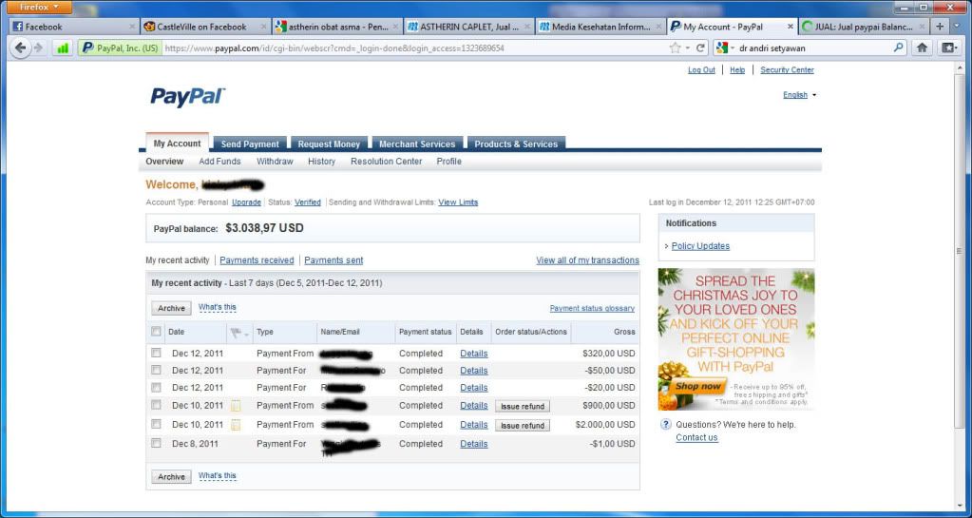
Task: Click the green signal bars icon
Action: click(x=62, y=48)
